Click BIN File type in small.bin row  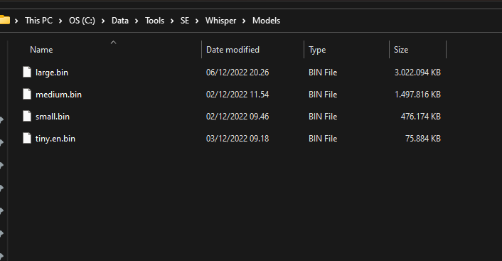tap(323, 117)
